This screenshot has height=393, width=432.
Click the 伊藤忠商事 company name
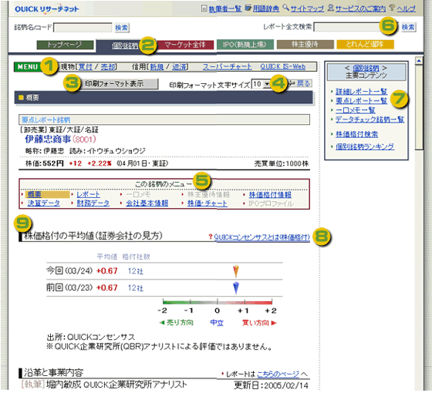(48, 139)
